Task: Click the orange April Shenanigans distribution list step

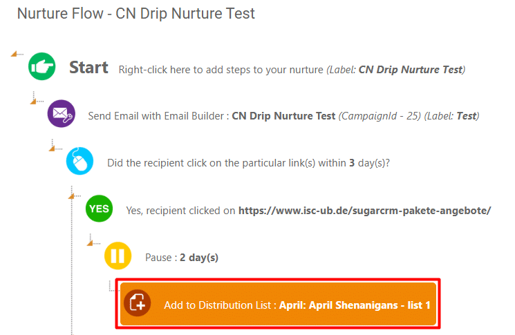Action: tap(278, 304)
